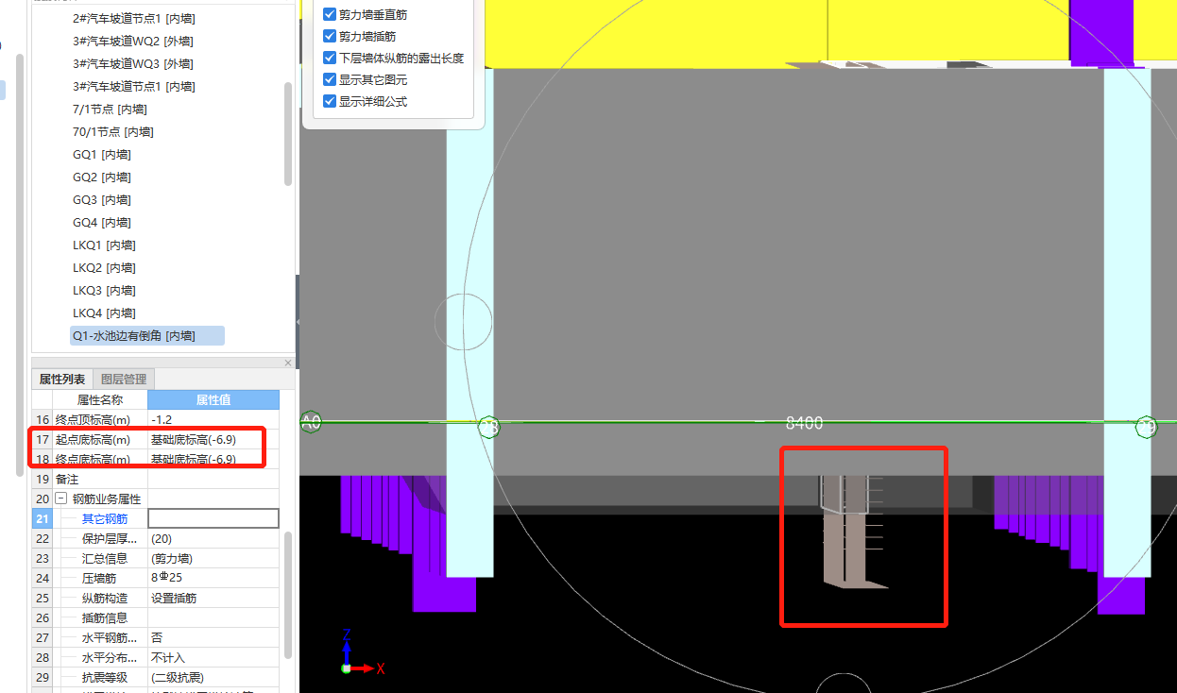Uncheck 剪力墙垂直筋 checkbox
The height and width of the screenshot is (693, 1177).
pyautogui.click(x=330, y=14)
